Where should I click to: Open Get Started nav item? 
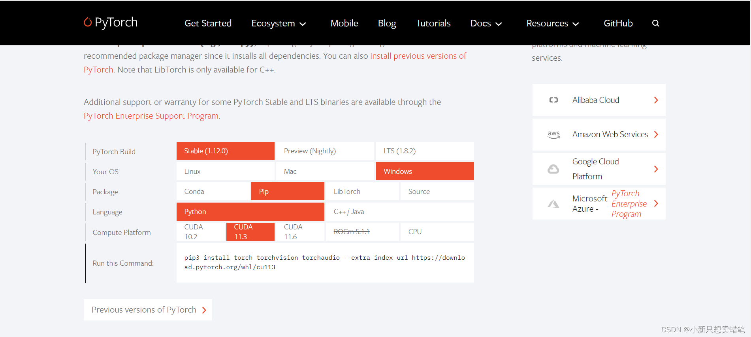click(x=208, y=23)
